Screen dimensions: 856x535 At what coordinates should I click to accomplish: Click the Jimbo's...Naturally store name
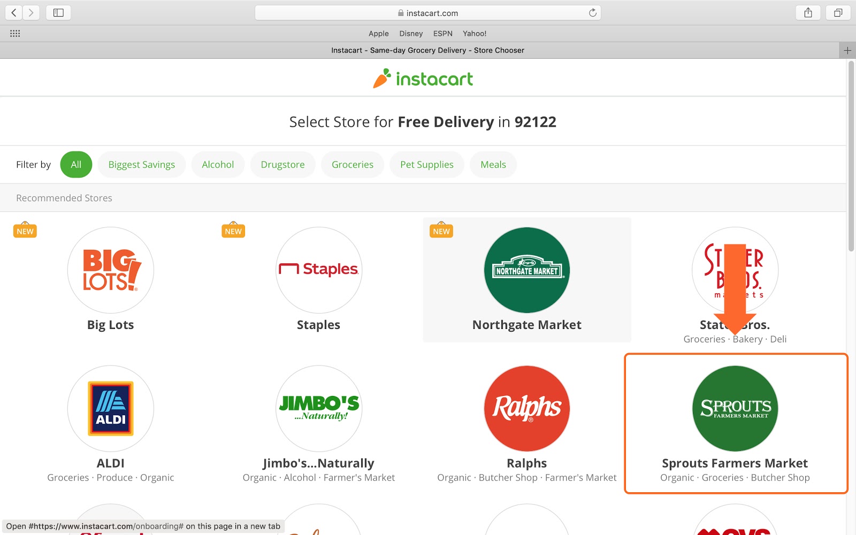point(319,463)
